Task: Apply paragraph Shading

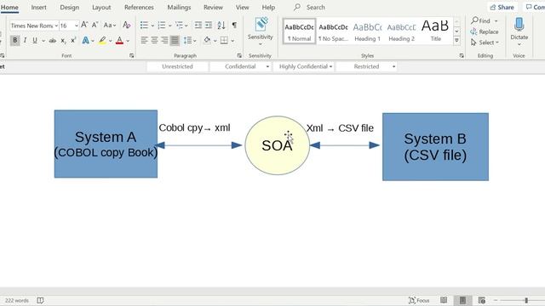Action: pyautogui.click(x=207, y=41)
